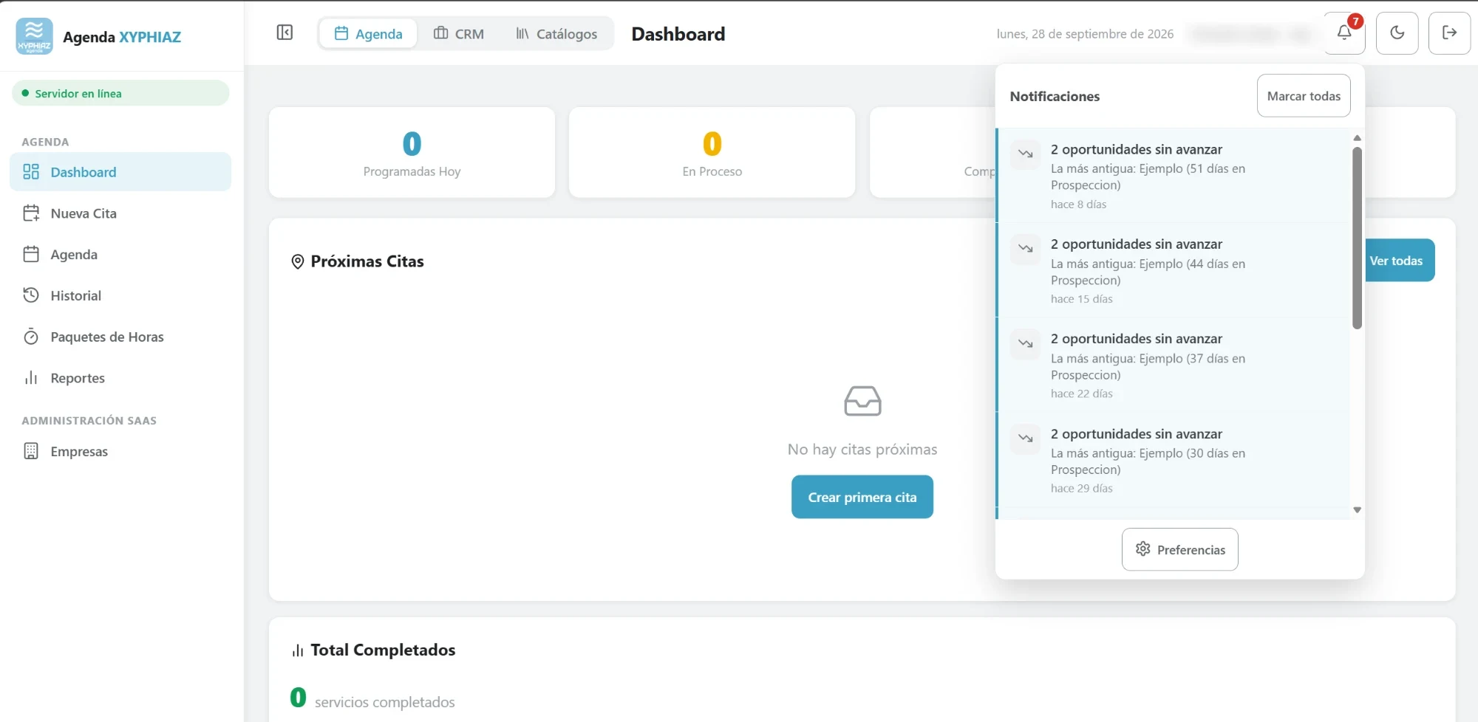
Task: Click the Historial clock icon
Action: [31, 295]
